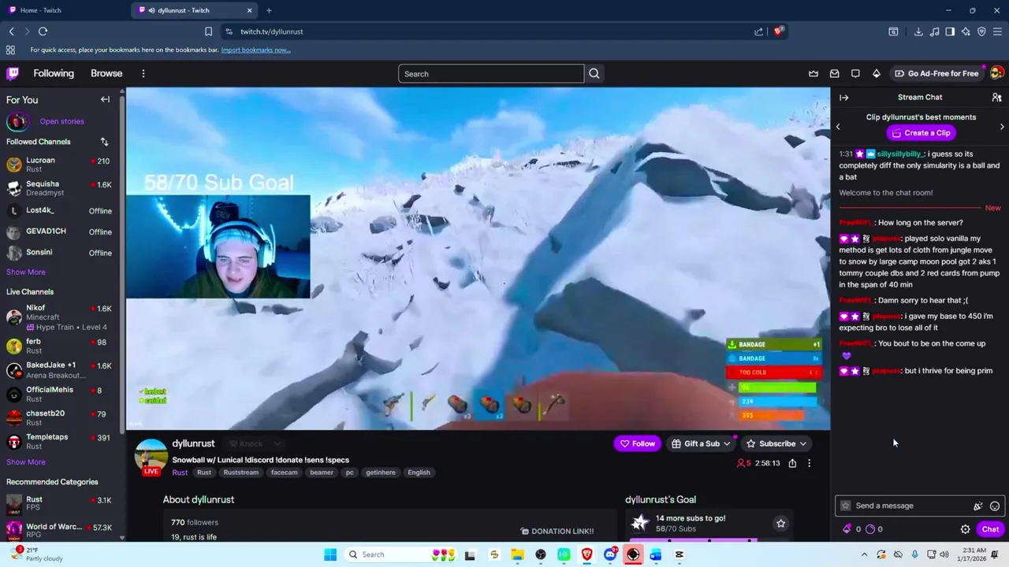Open stories in For You
Viewport: 1009px width, 567px height.
pyautogui.click(x=61, y=121)
